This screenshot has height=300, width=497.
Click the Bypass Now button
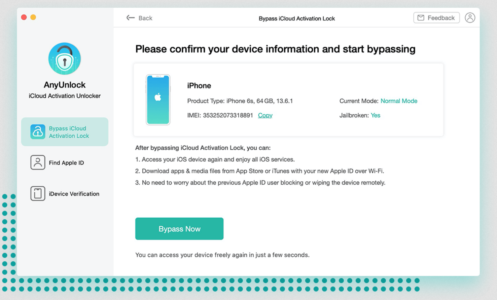point(179,229)
